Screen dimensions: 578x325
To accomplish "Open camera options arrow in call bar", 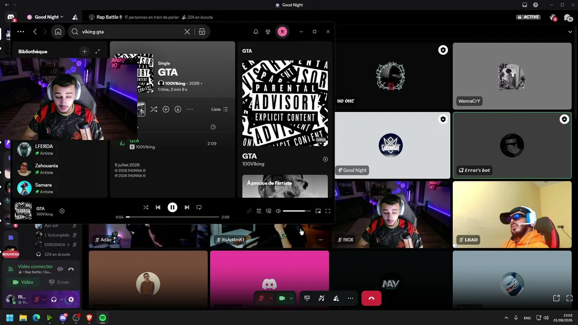I will click(x=291, y=298).
